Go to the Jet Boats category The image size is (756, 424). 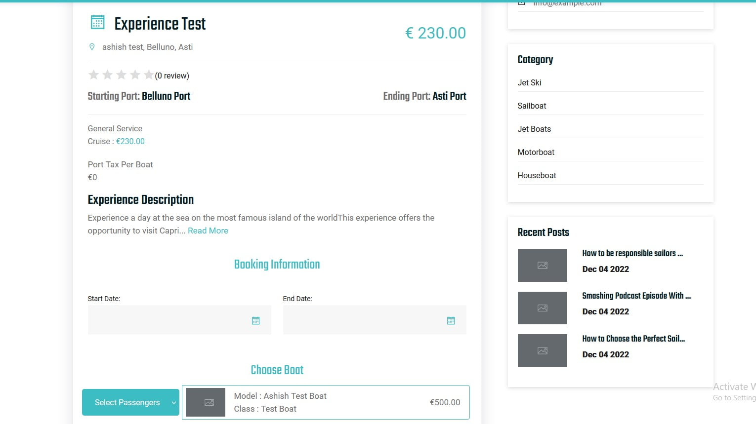click(534, 129)
